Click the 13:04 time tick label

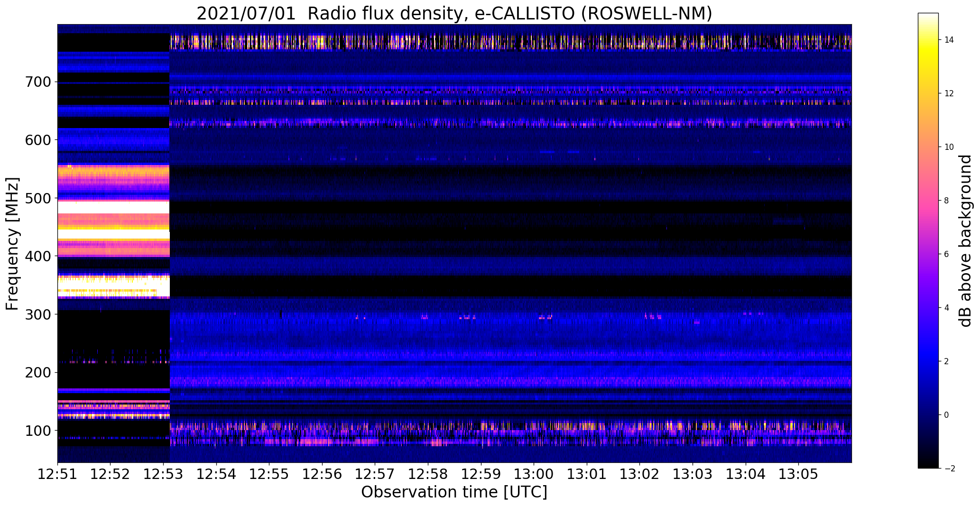pos(746,475)
